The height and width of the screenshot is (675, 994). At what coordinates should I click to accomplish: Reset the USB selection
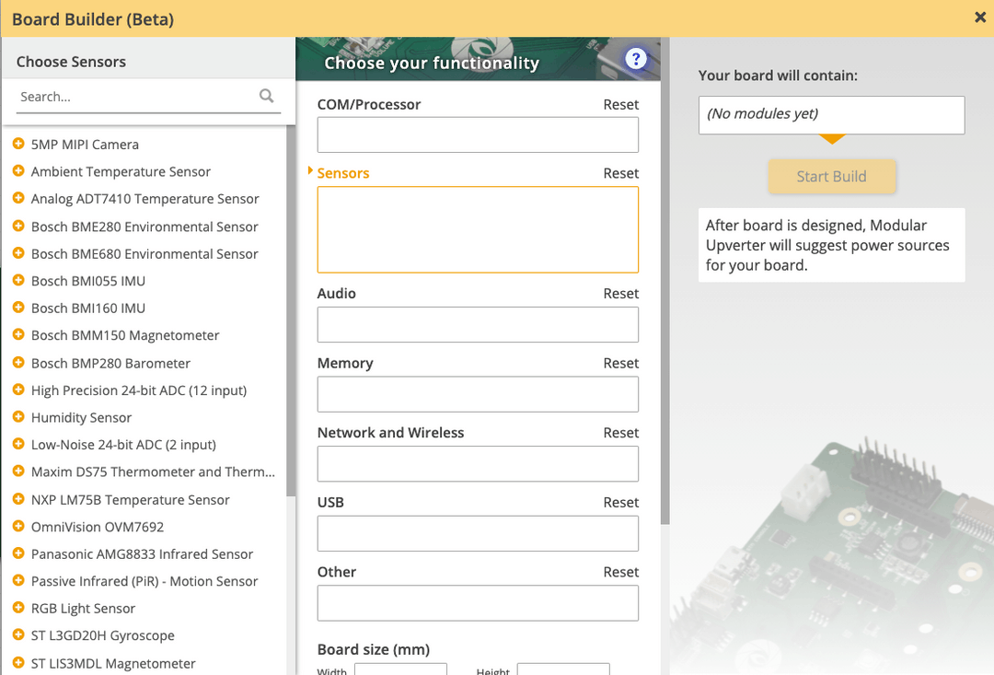[620, 503]
